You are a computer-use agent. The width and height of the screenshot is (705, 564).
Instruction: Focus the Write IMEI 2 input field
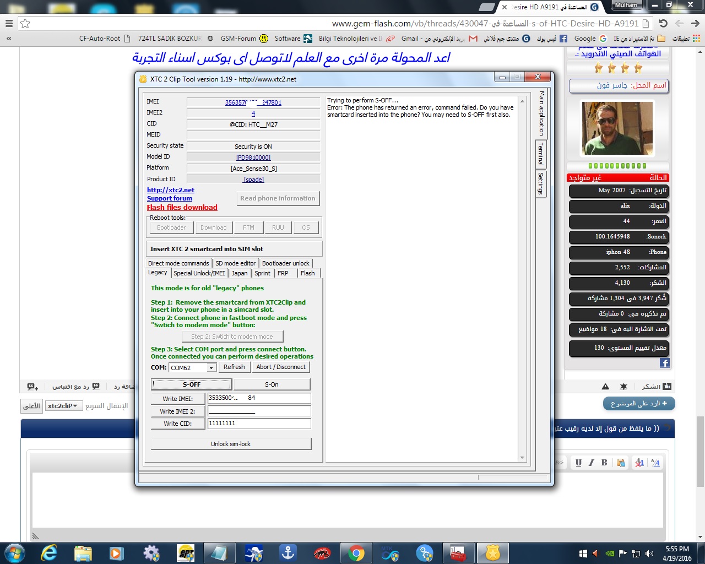pyautogui.click(x=259, y=411)
